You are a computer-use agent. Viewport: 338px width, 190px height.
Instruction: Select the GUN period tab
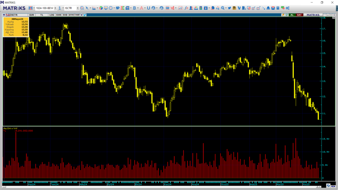pyautogui.click(x=31, y=15)
